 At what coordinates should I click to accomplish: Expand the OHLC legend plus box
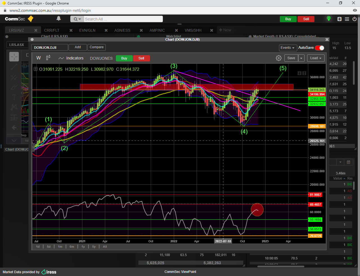tap(35, 69)
